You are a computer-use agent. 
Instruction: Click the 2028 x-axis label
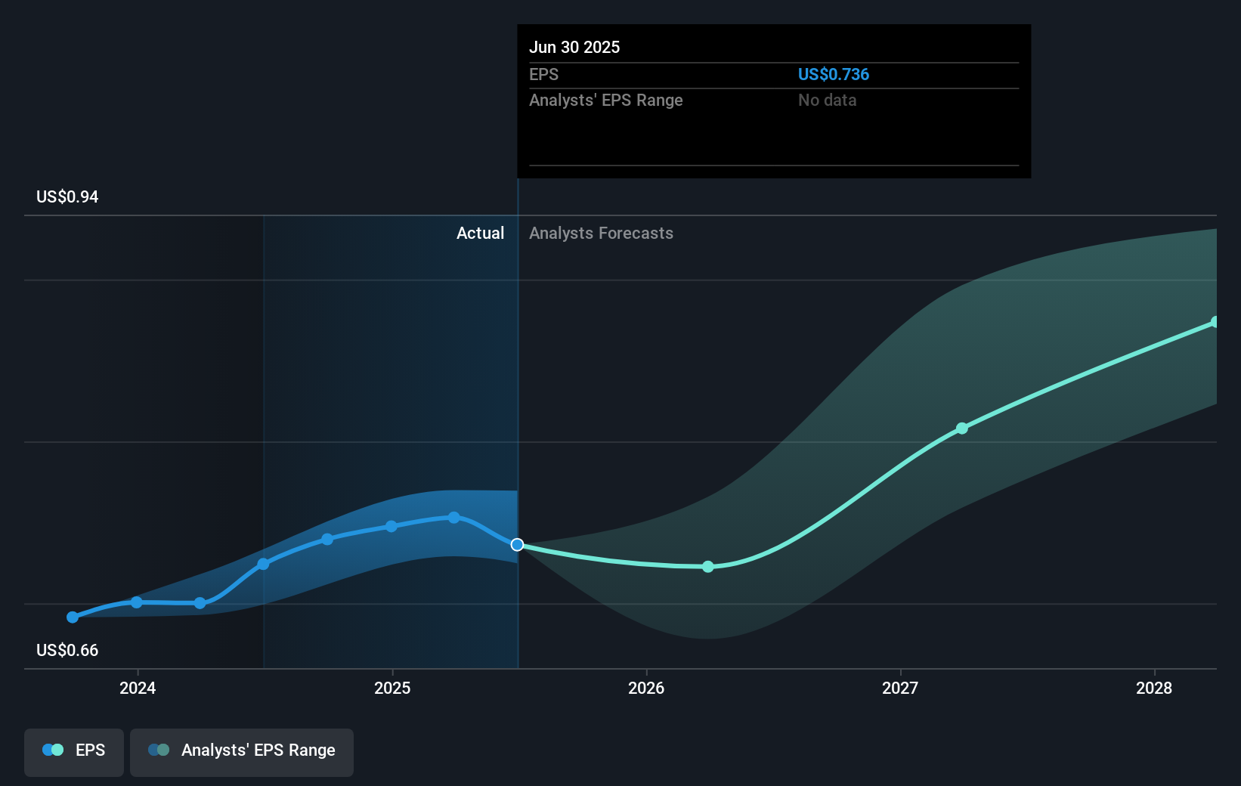(1154, 688)
